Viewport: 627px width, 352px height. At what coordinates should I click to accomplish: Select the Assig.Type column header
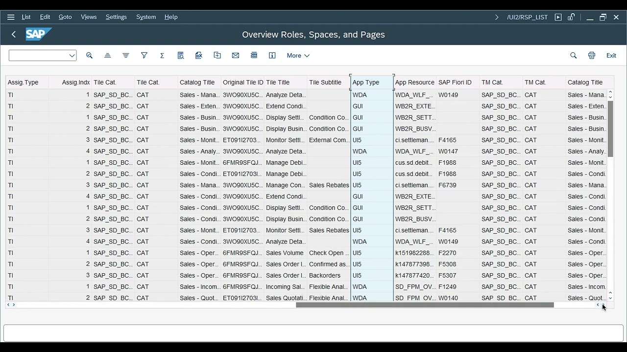click(x=27, y=82)
